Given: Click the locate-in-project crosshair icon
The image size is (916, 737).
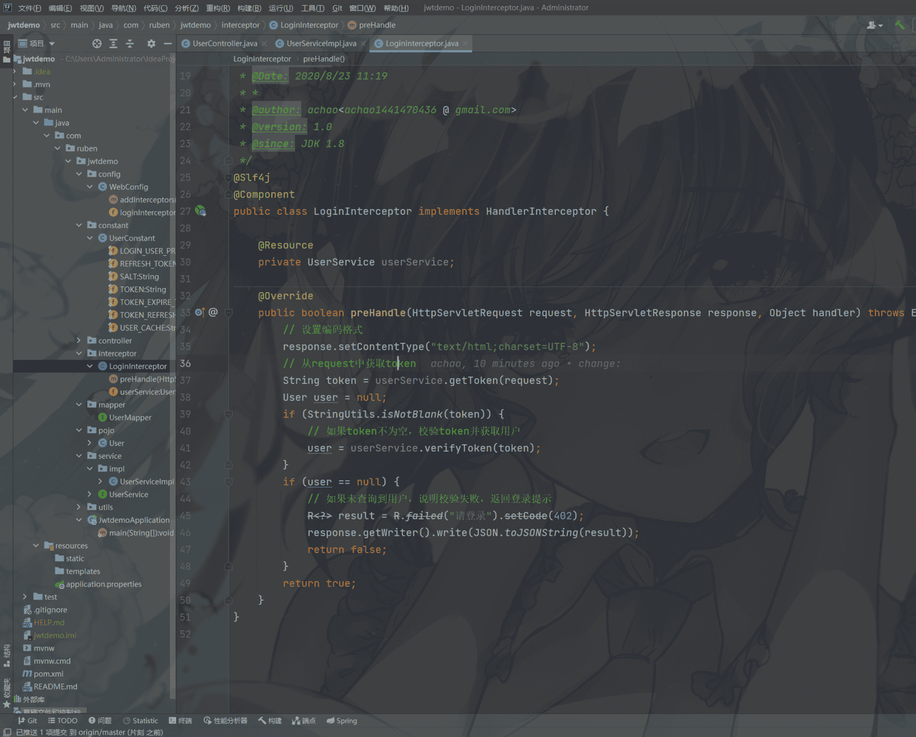Looking at the screenshot, I should 97,44.
